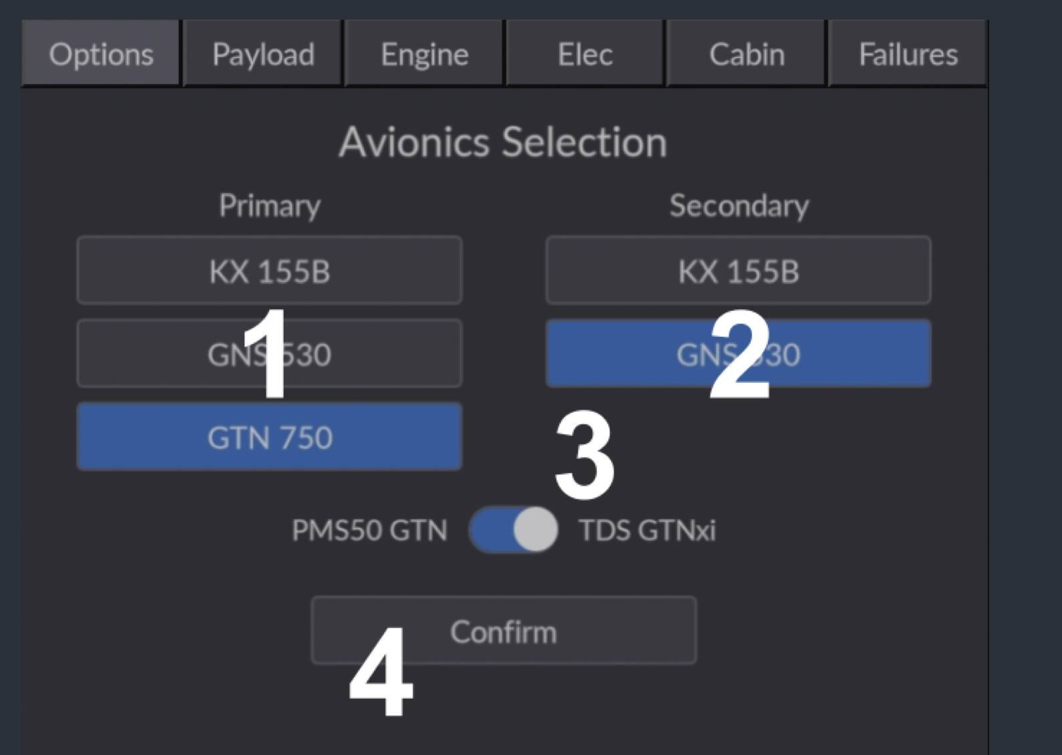
Task: Show the Cabin tab
Action: [x=747, y=54]
